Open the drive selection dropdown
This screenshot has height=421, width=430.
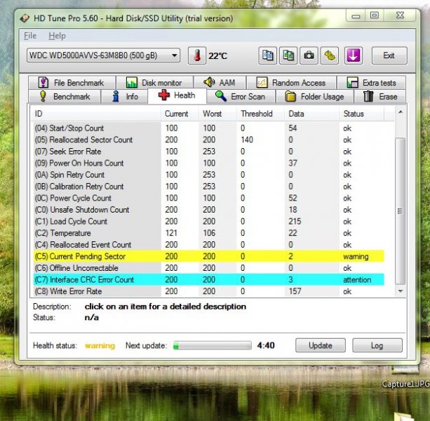(x=103, y=55)
